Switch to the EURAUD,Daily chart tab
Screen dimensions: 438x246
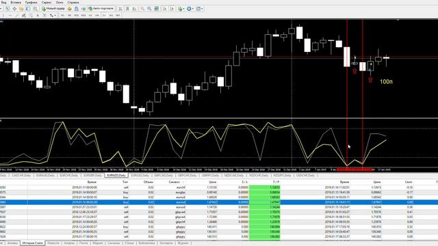point(45,175)
